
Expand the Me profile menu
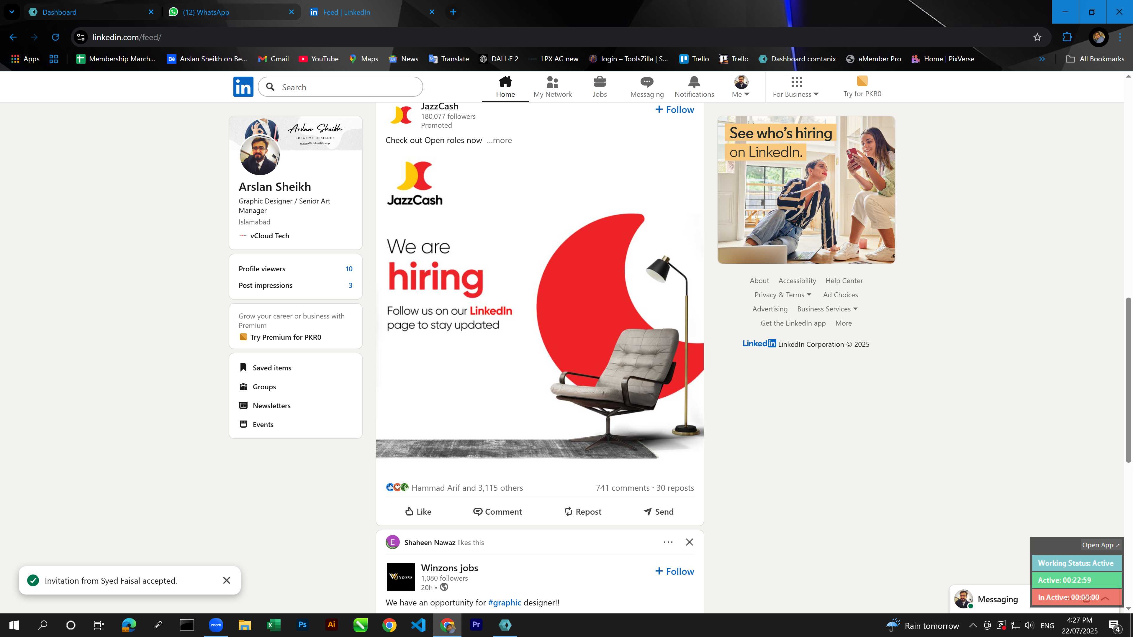(741, 87)
